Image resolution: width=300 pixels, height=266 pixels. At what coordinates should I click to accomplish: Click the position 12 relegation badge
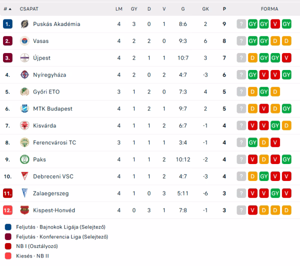(x=7, y=210)
